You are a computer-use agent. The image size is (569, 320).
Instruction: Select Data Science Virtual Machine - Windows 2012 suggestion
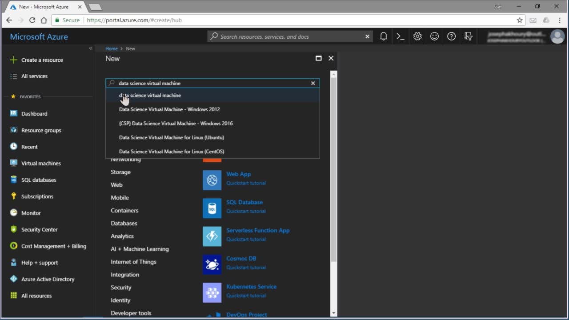[x=169, y=109]
